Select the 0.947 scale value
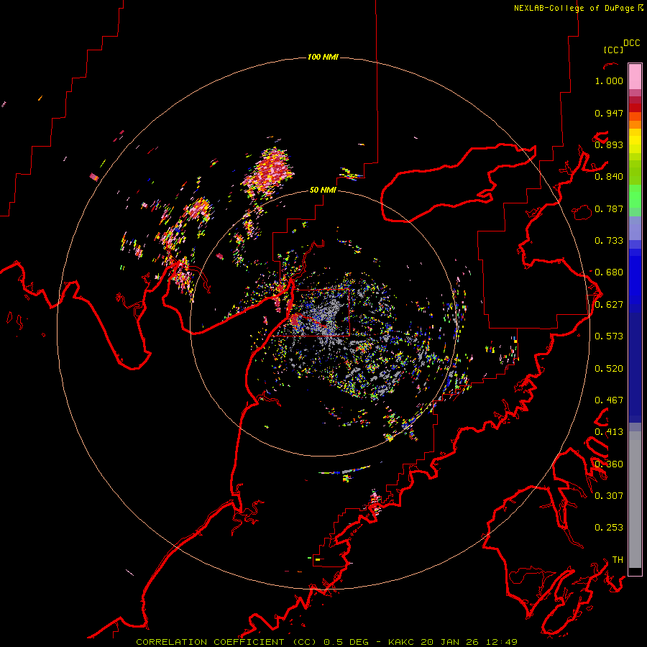Viewport: 647px width, 647px height. pos(609,113)
